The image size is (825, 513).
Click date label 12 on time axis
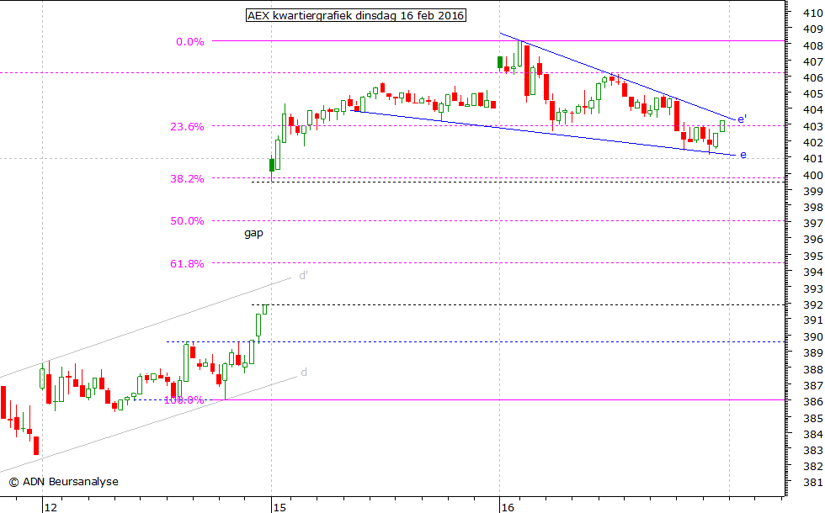click(51, 507)
